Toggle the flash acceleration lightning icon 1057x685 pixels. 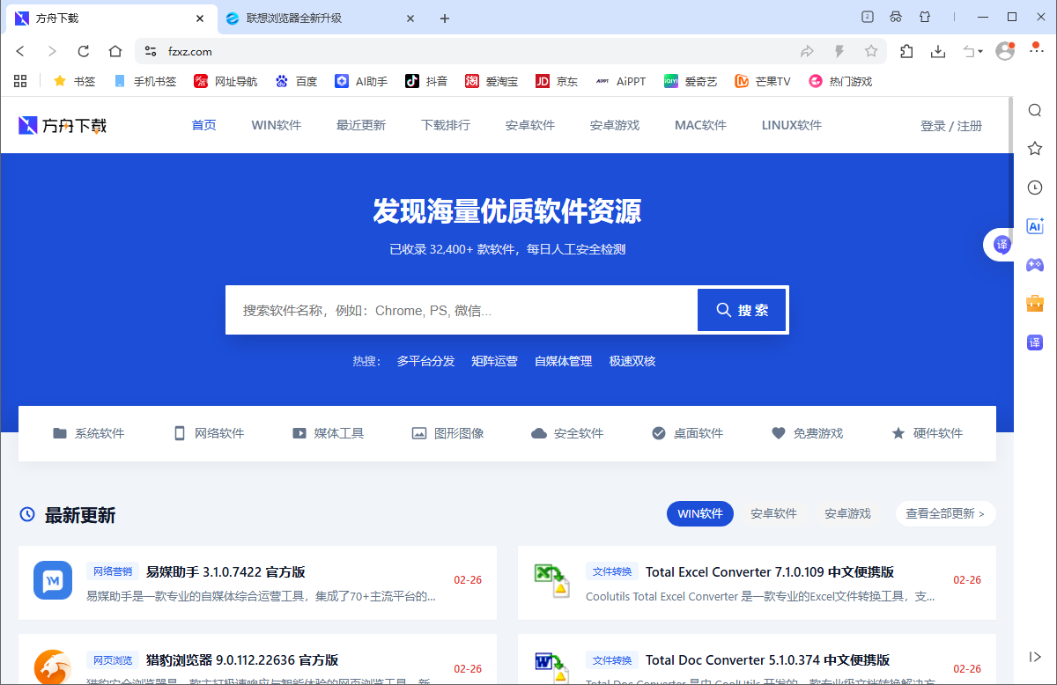[839, 51]
